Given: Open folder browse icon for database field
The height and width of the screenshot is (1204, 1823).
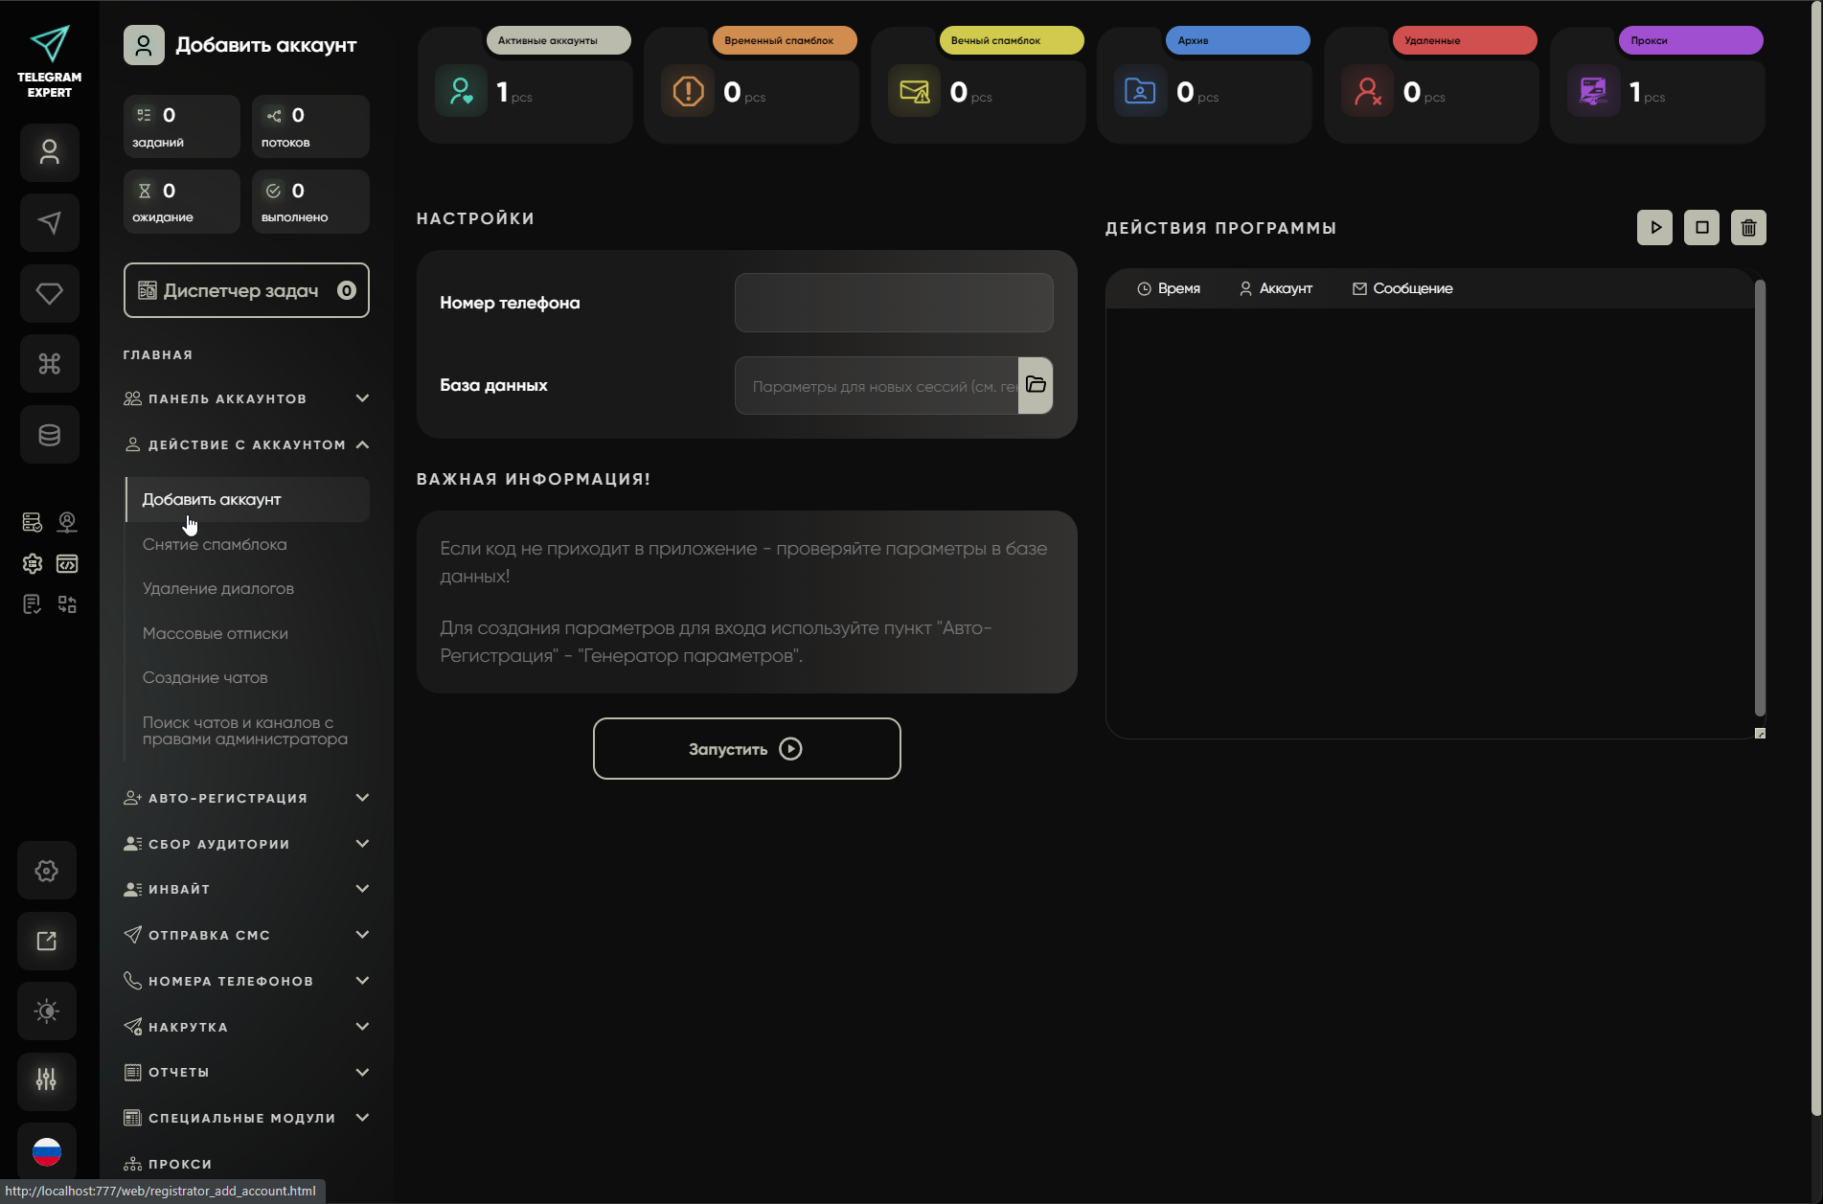Looking at the screenshot, I should [1036, 385].
